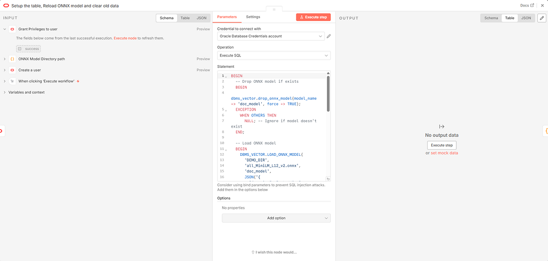Click the Oracle icon beside the node title
Screen dimensions: 548x261
6,5
